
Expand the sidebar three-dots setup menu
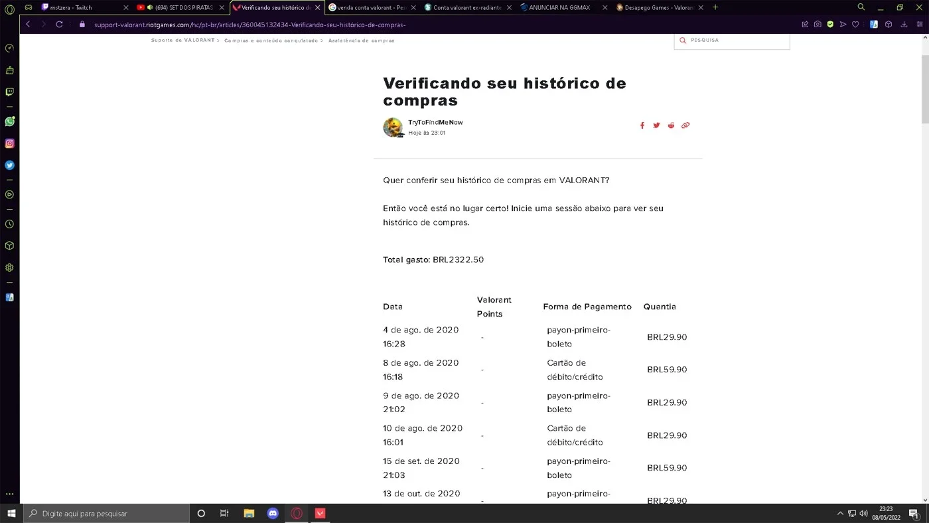9,494
